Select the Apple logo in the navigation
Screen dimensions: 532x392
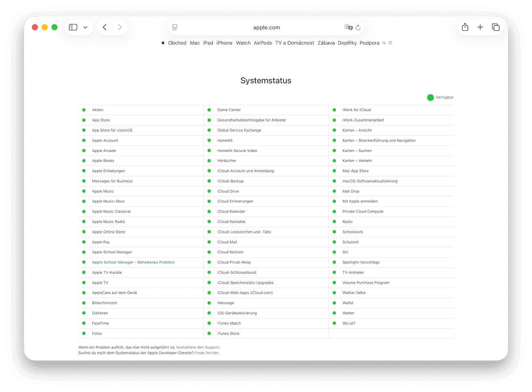(x=163, y=42)
